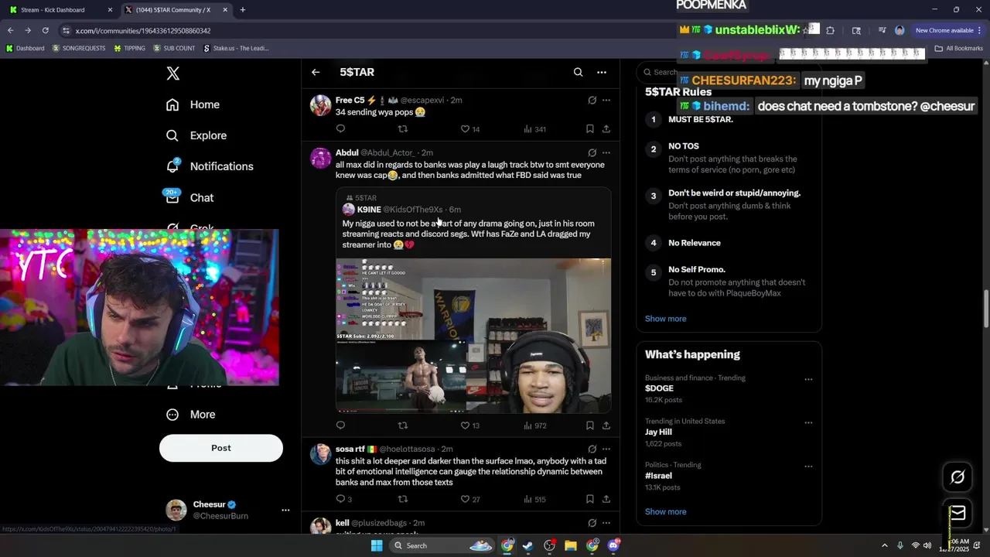The width and height of the screenshot is (990, 557).
Task: Open Home in X sidebar
Action: [x=193, y=104]
